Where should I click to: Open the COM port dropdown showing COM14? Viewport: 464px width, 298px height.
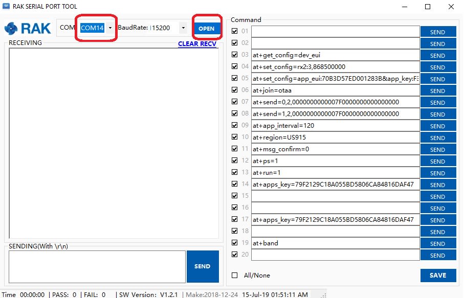[x=110, y=28]
